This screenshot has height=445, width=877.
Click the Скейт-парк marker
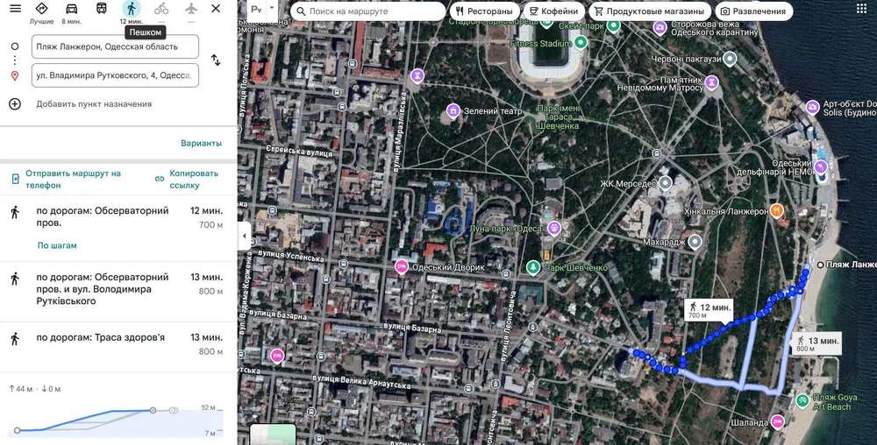click(x=614, y=25)
